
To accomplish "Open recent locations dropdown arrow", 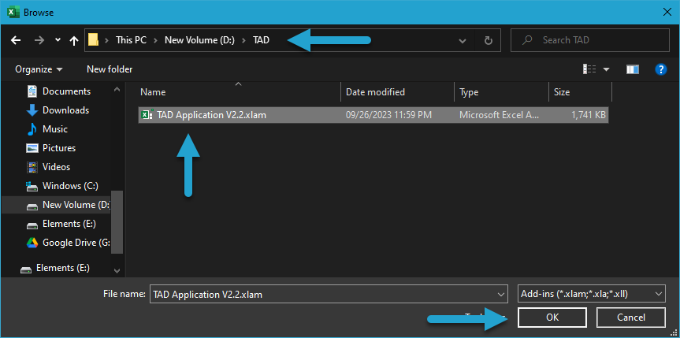I will point(58,40).
